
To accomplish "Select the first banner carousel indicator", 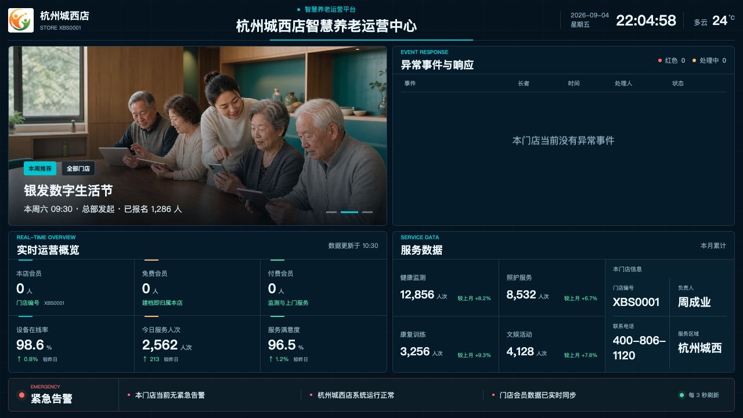I will coord(331,212).
